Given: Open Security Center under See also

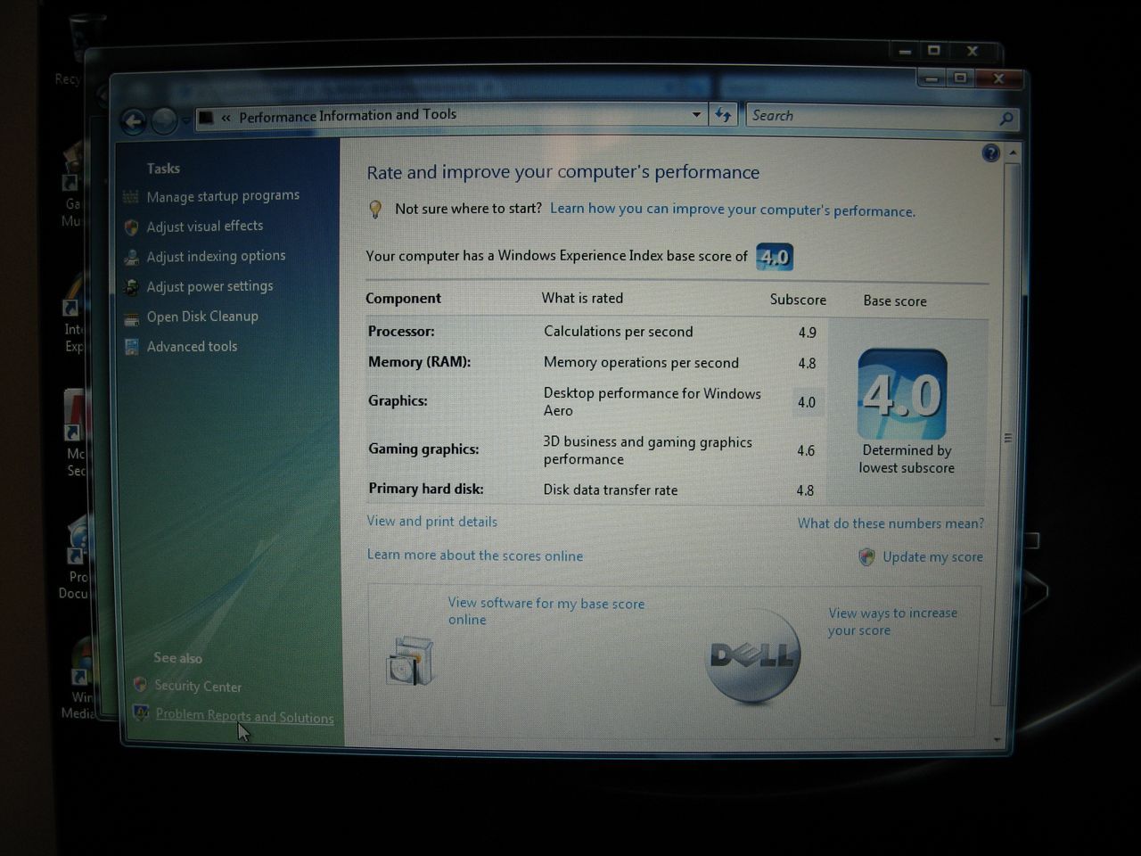Looking at the screenshot, I should tap(198, 687).
